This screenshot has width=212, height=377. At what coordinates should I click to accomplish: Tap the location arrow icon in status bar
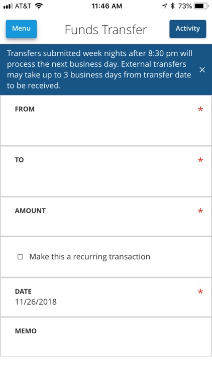pyautogui.click(x=164, y=6)
